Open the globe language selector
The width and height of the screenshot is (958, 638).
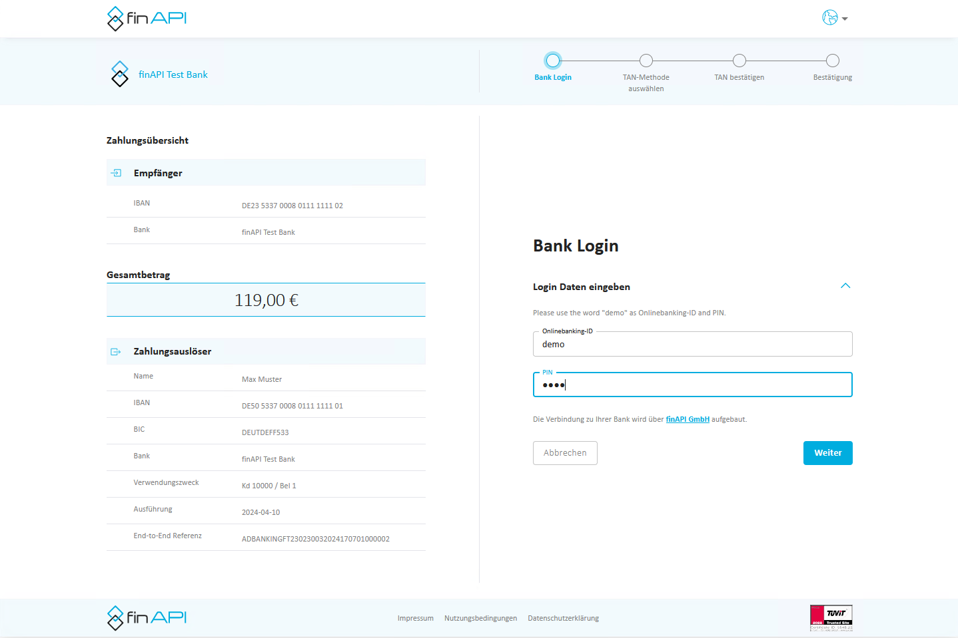tap(835, 18)
